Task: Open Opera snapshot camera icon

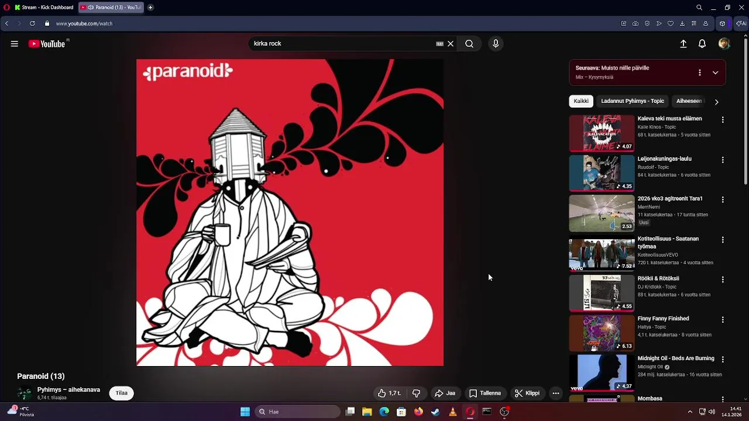Action: point(635,23)
